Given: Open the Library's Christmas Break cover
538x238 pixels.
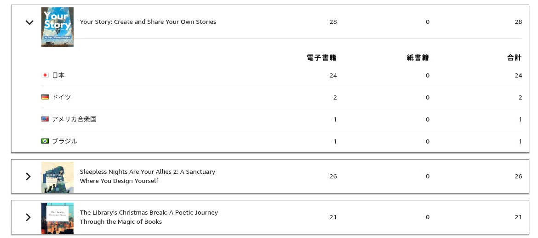Looking at the screenshot, I should [x=57, y=218].
